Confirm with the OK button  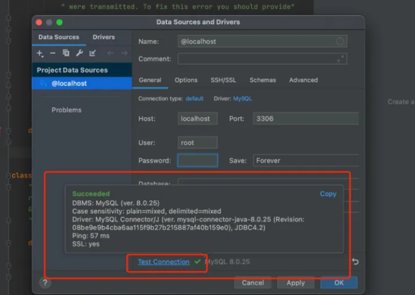pyautogui.click(x=339, y=283)
